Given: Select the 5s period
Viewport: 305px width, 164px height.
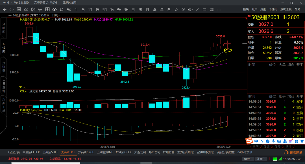Looking at the screenshot, I should pyautogui.click(x=69, y=10).
